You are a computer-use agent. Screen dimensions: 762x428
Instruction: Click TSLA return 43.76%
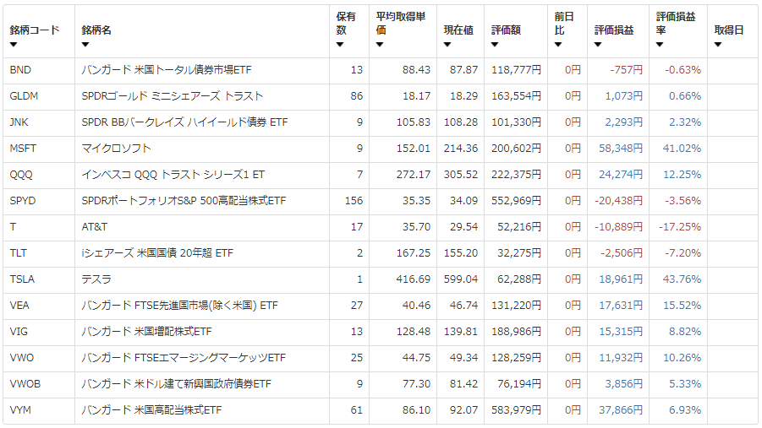(x=682, y=279)
